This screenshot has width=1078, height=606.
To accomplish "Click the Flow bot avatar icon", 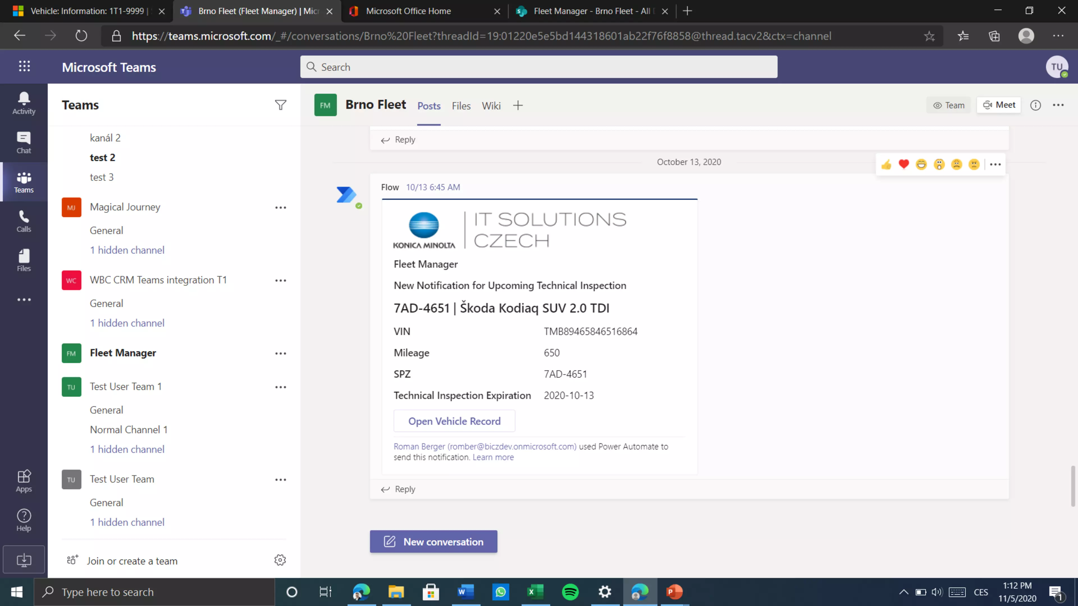I will pos(347,195).
